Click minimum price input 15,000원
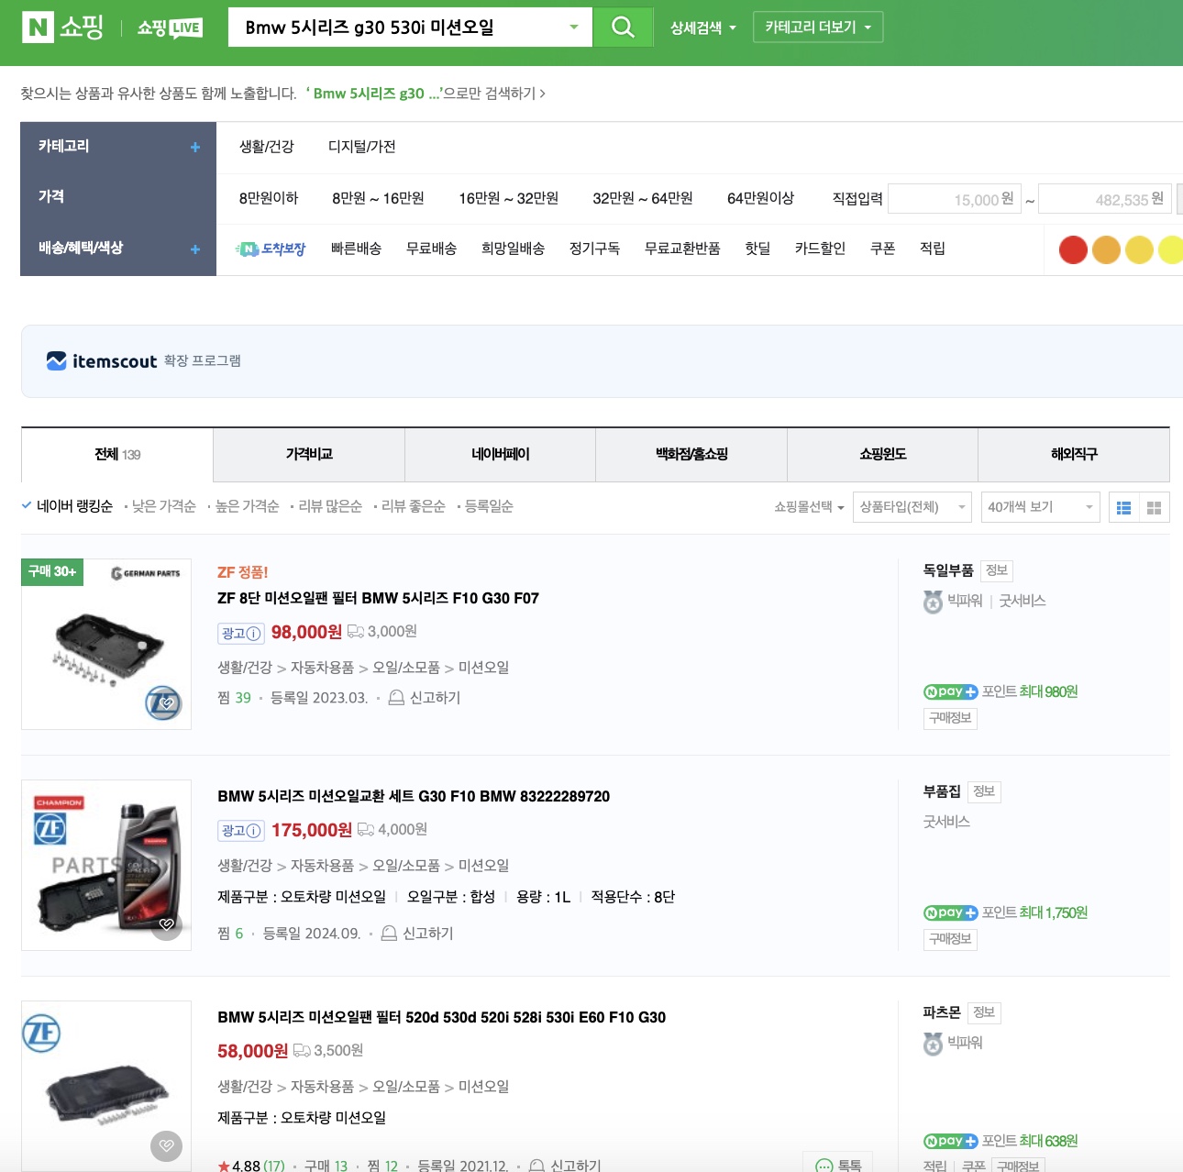Screen dimensions: 1183x1172 click(955, 199)
